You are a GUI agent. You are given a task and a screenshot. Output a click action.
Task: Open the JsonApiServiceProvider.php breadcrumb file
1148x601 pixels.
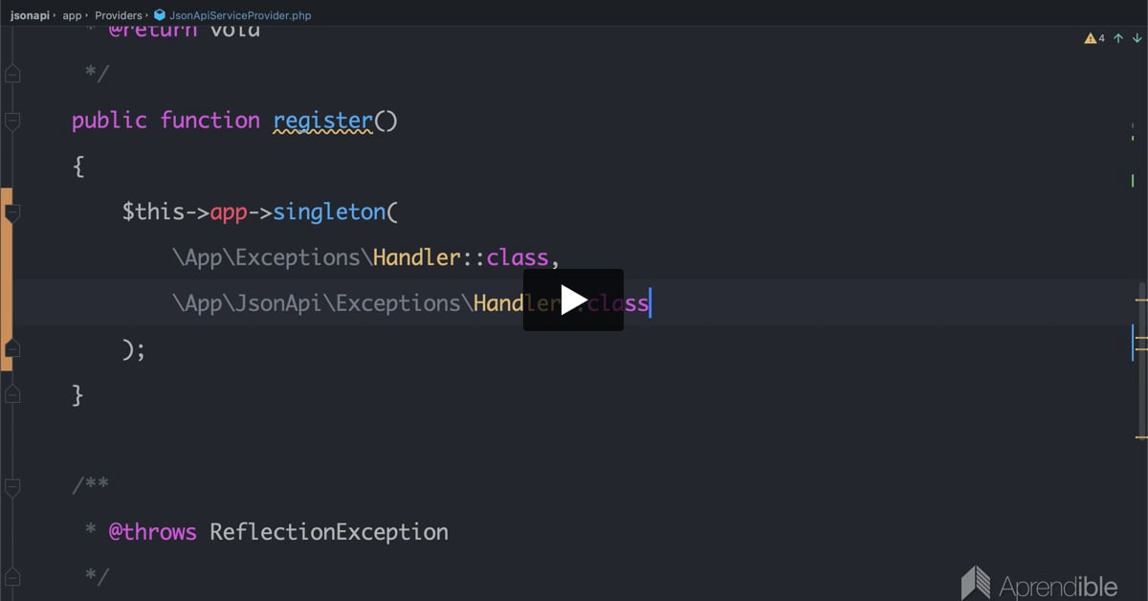coord(240,15)
